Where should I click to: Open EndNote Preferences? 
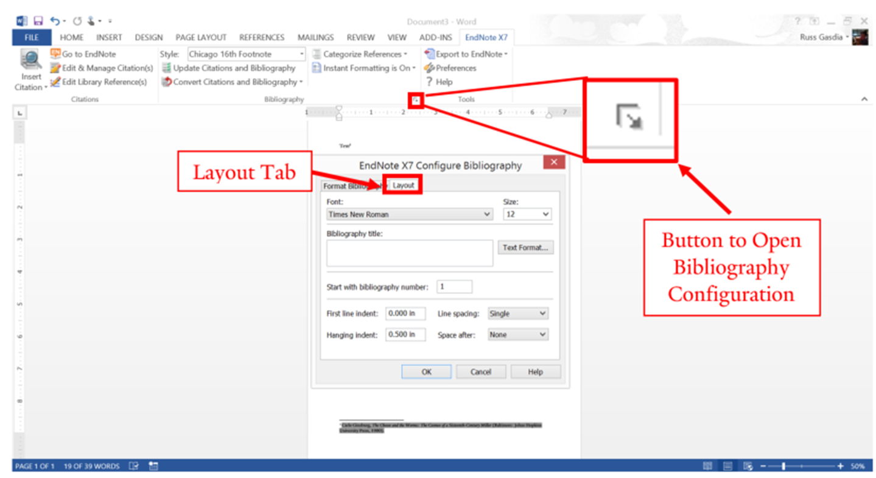450,68
